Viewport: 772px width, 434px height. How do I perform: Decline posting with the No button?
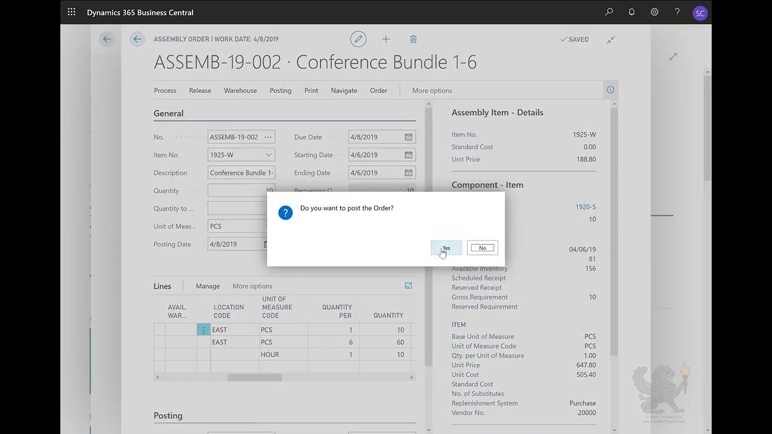click(482, 248)
